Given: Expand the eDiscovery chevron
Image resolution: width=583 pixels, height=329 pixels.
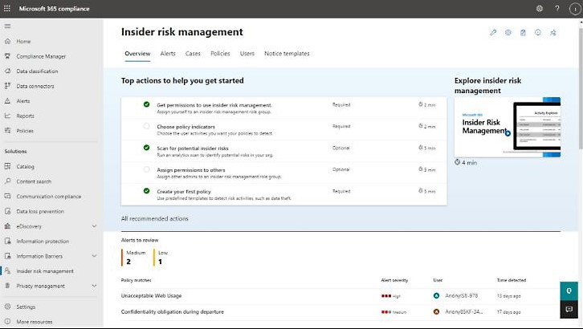Looking at the screenshot, I should coord(94,226).
